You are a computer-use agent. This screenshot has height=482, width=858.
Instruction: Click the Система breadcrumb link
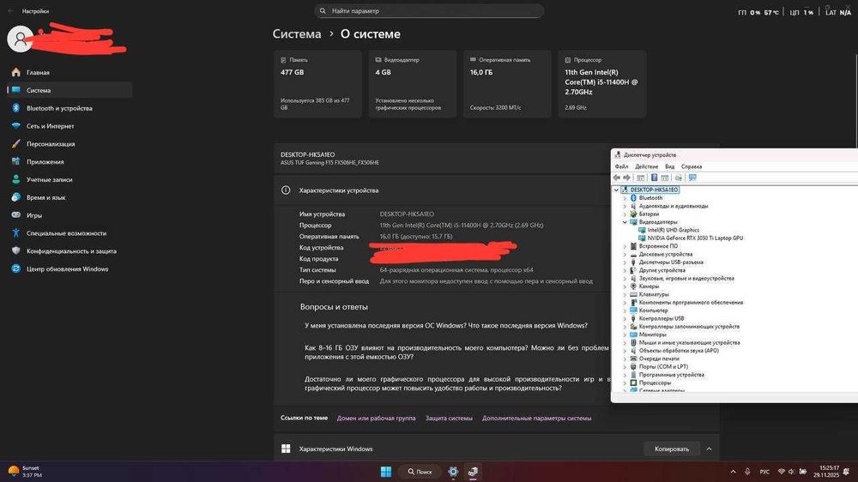pos(297,34)
